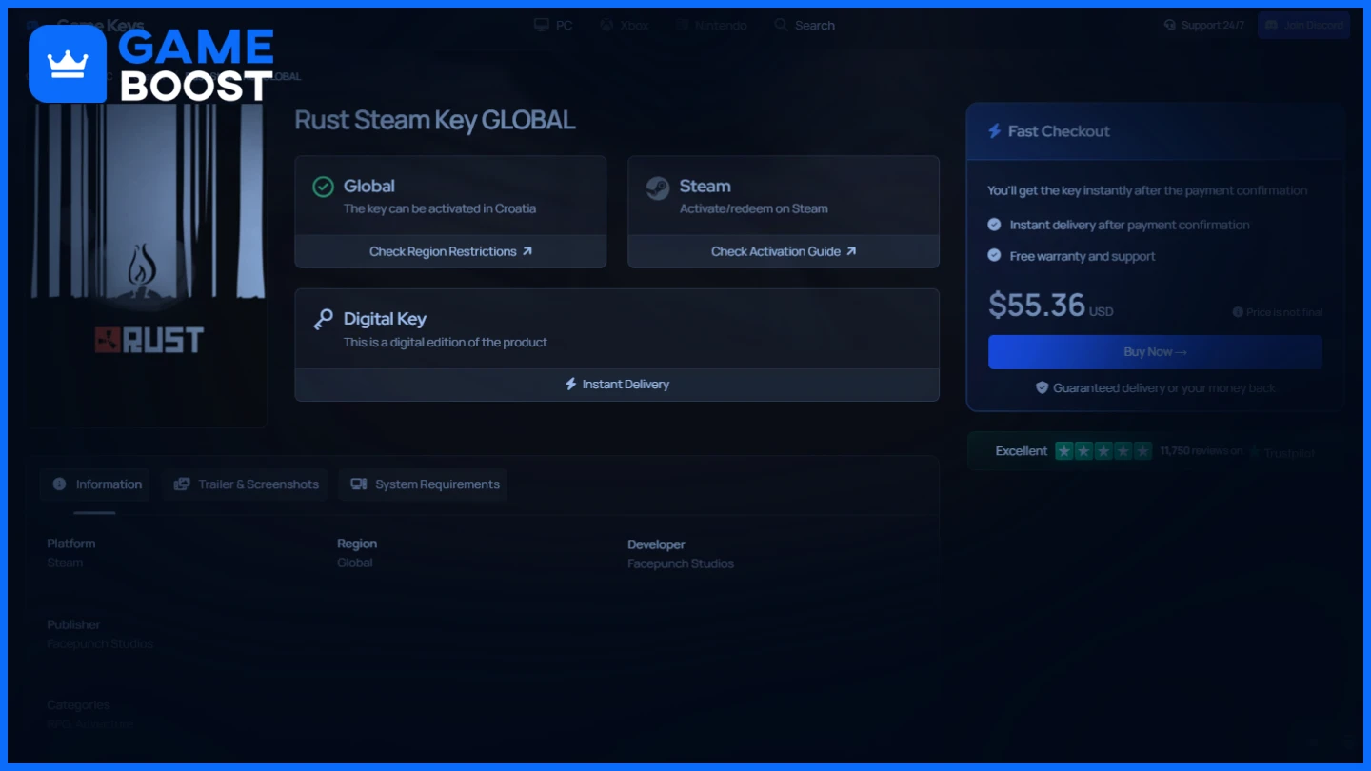Screen dimensions: 1371x771
Task: Click checkmark beside Instant delivery after payment
Action: [994, 225]
